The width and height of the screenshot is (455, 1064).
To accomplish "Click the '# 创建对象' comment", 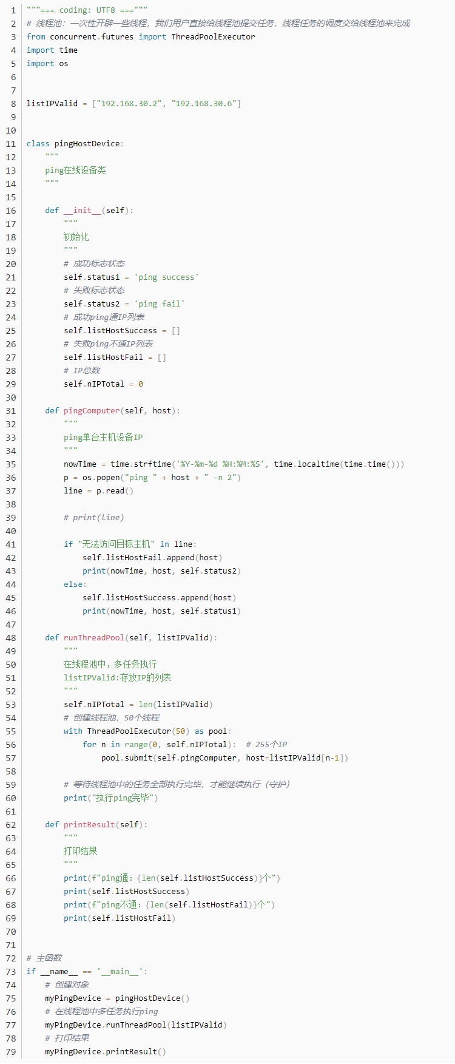I will (x=67, y=985).
